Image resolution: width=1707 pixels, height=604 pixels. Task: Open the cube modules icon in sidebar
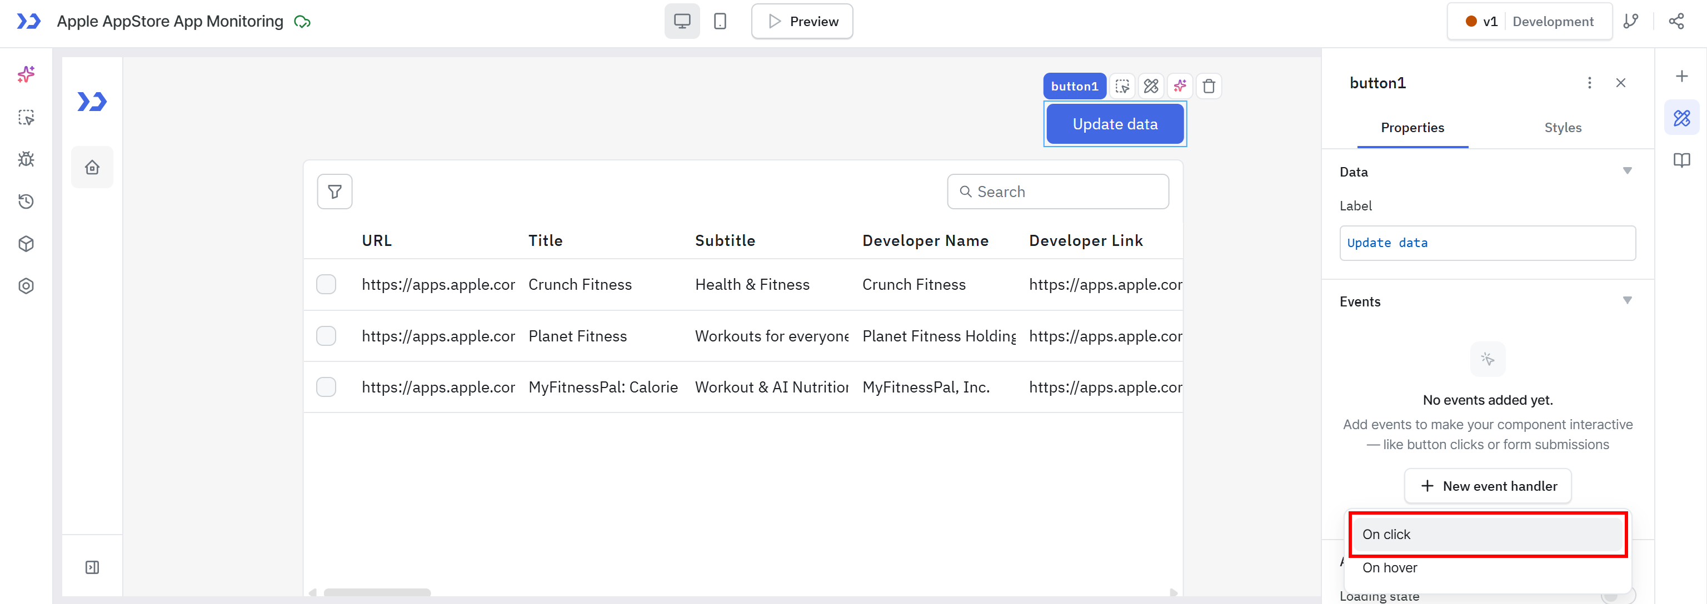[26, 244]
